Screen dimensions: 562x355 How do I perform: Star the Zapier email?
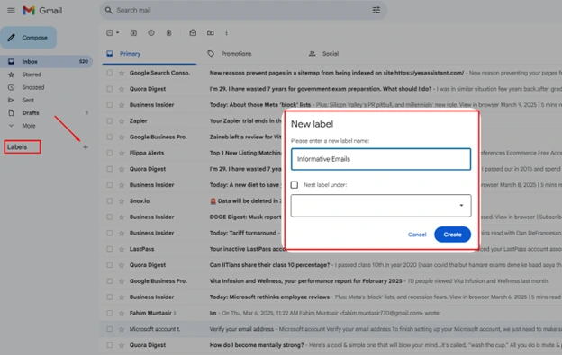122,120
